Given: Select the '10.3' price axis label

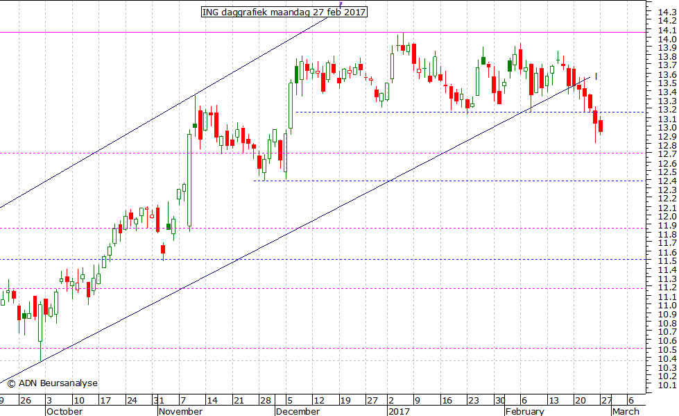Looking at the screenshot, I should (667, 367).
